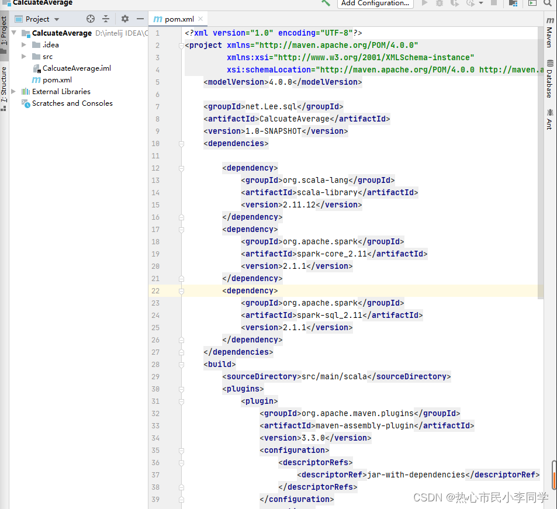Open the run-mode dropdown arrow beside Coverage icon

click(481, 3)
